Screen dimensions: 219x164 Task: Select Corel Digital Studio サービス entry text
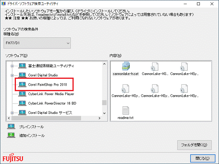coord(50,113)
